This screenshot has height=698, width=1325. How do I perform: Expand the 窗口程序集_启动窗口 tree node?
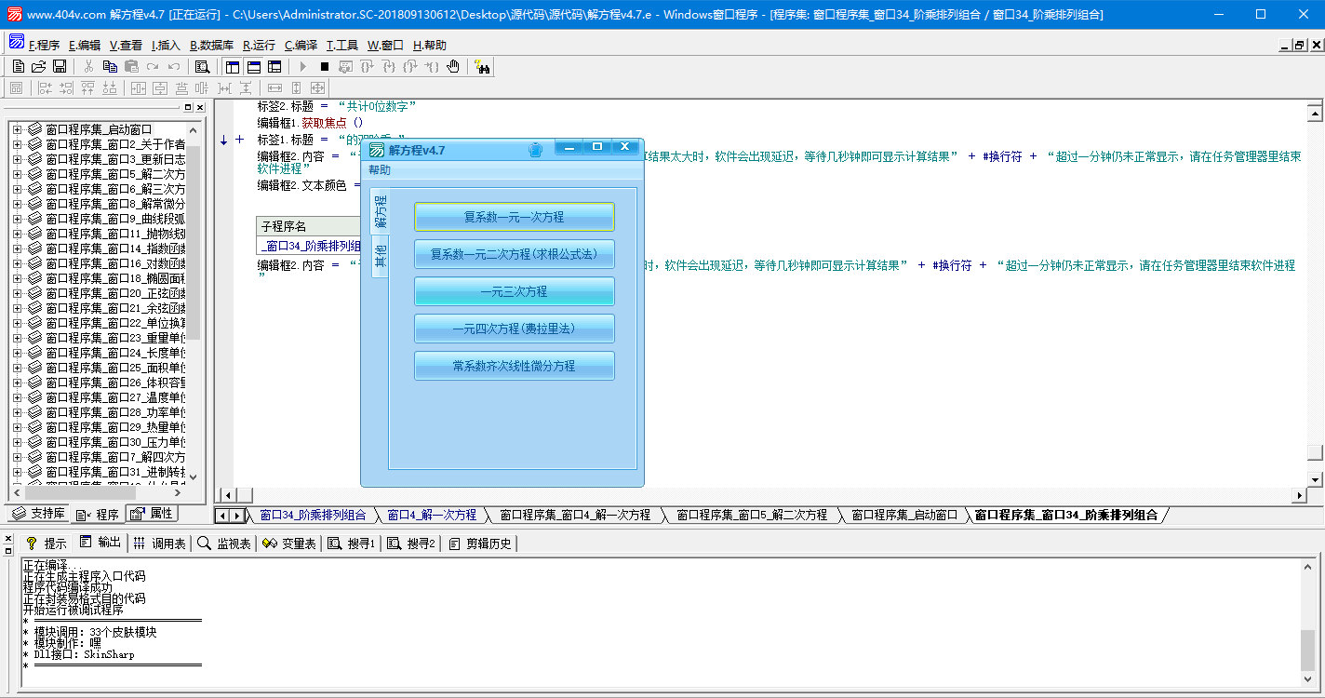tap(17, 129)
